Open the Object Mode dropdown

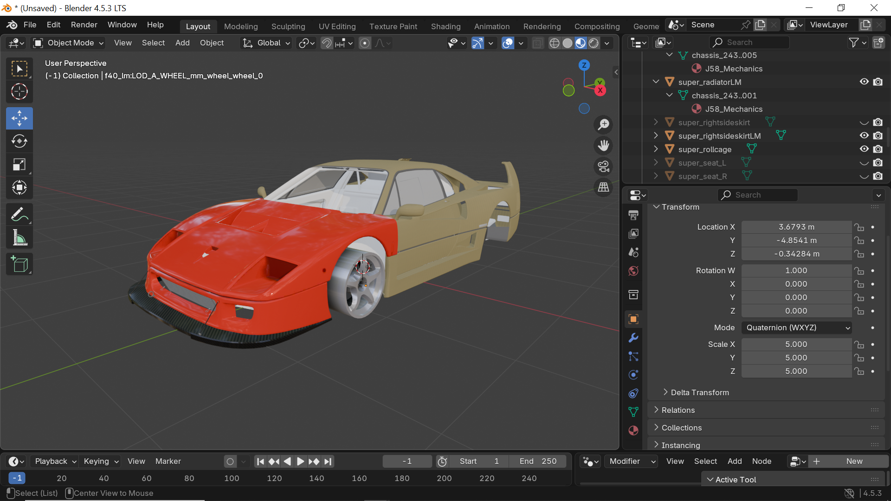69,43
